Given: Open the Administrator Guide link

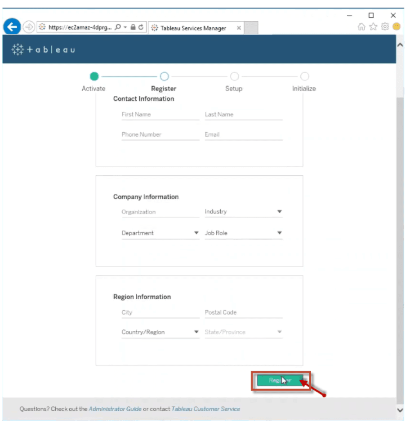Looking at the screenshot, I should coord(115,409).
